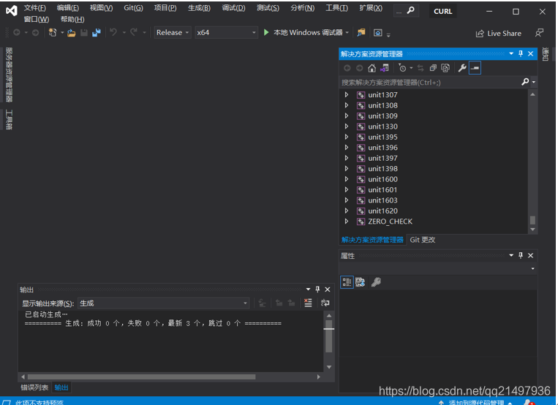Open the Release configuration dropdown
558x405 pixels.
tap(173, 33)
